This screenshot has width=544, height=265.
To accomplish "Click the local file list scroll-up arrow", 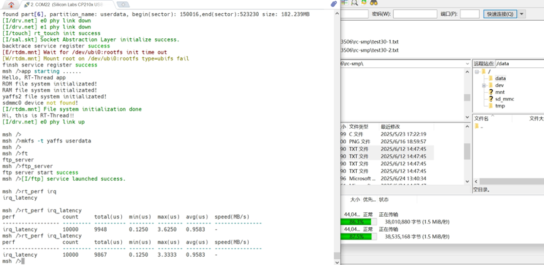I will 467,127.
